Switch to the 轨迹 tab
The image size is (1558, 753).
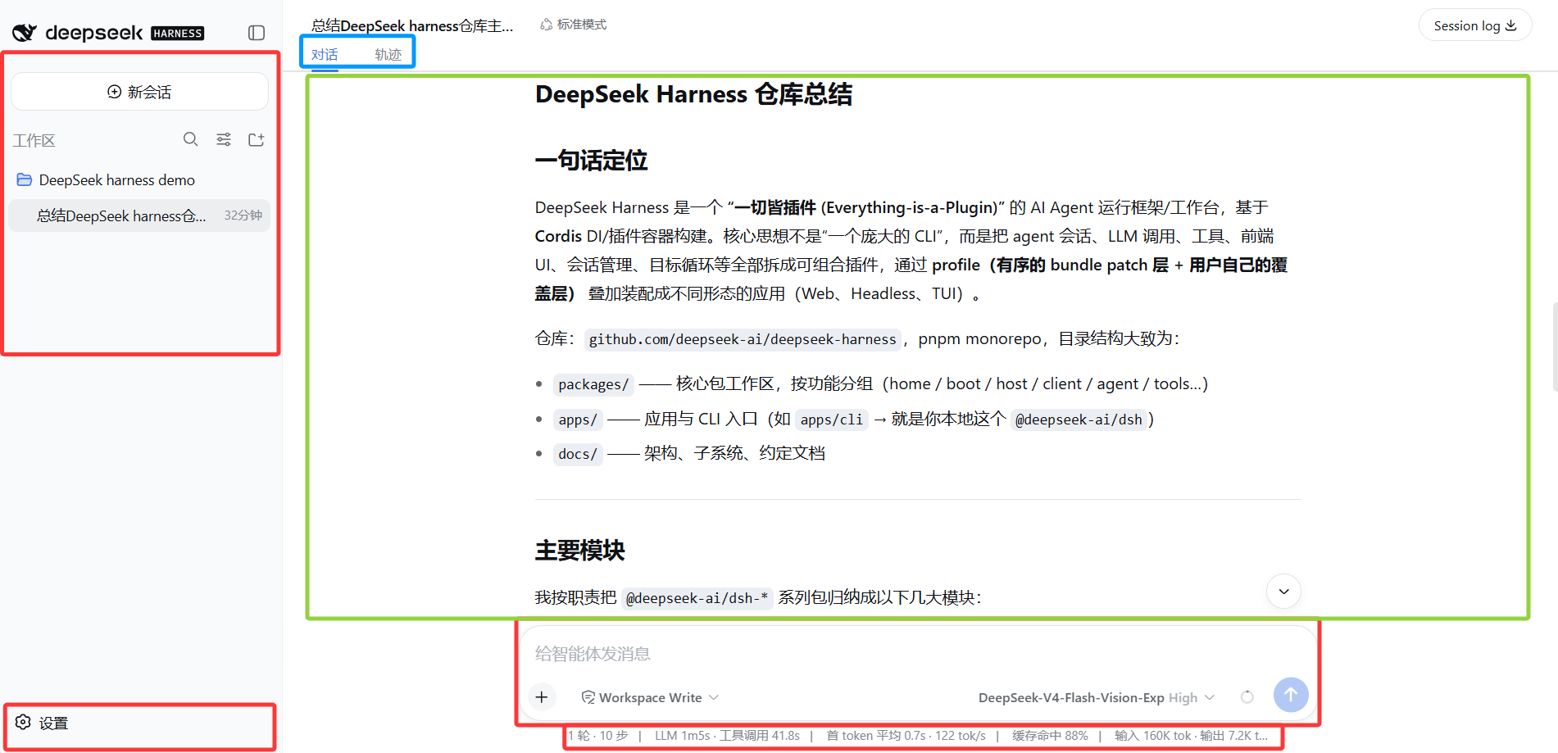click(388, 54)
